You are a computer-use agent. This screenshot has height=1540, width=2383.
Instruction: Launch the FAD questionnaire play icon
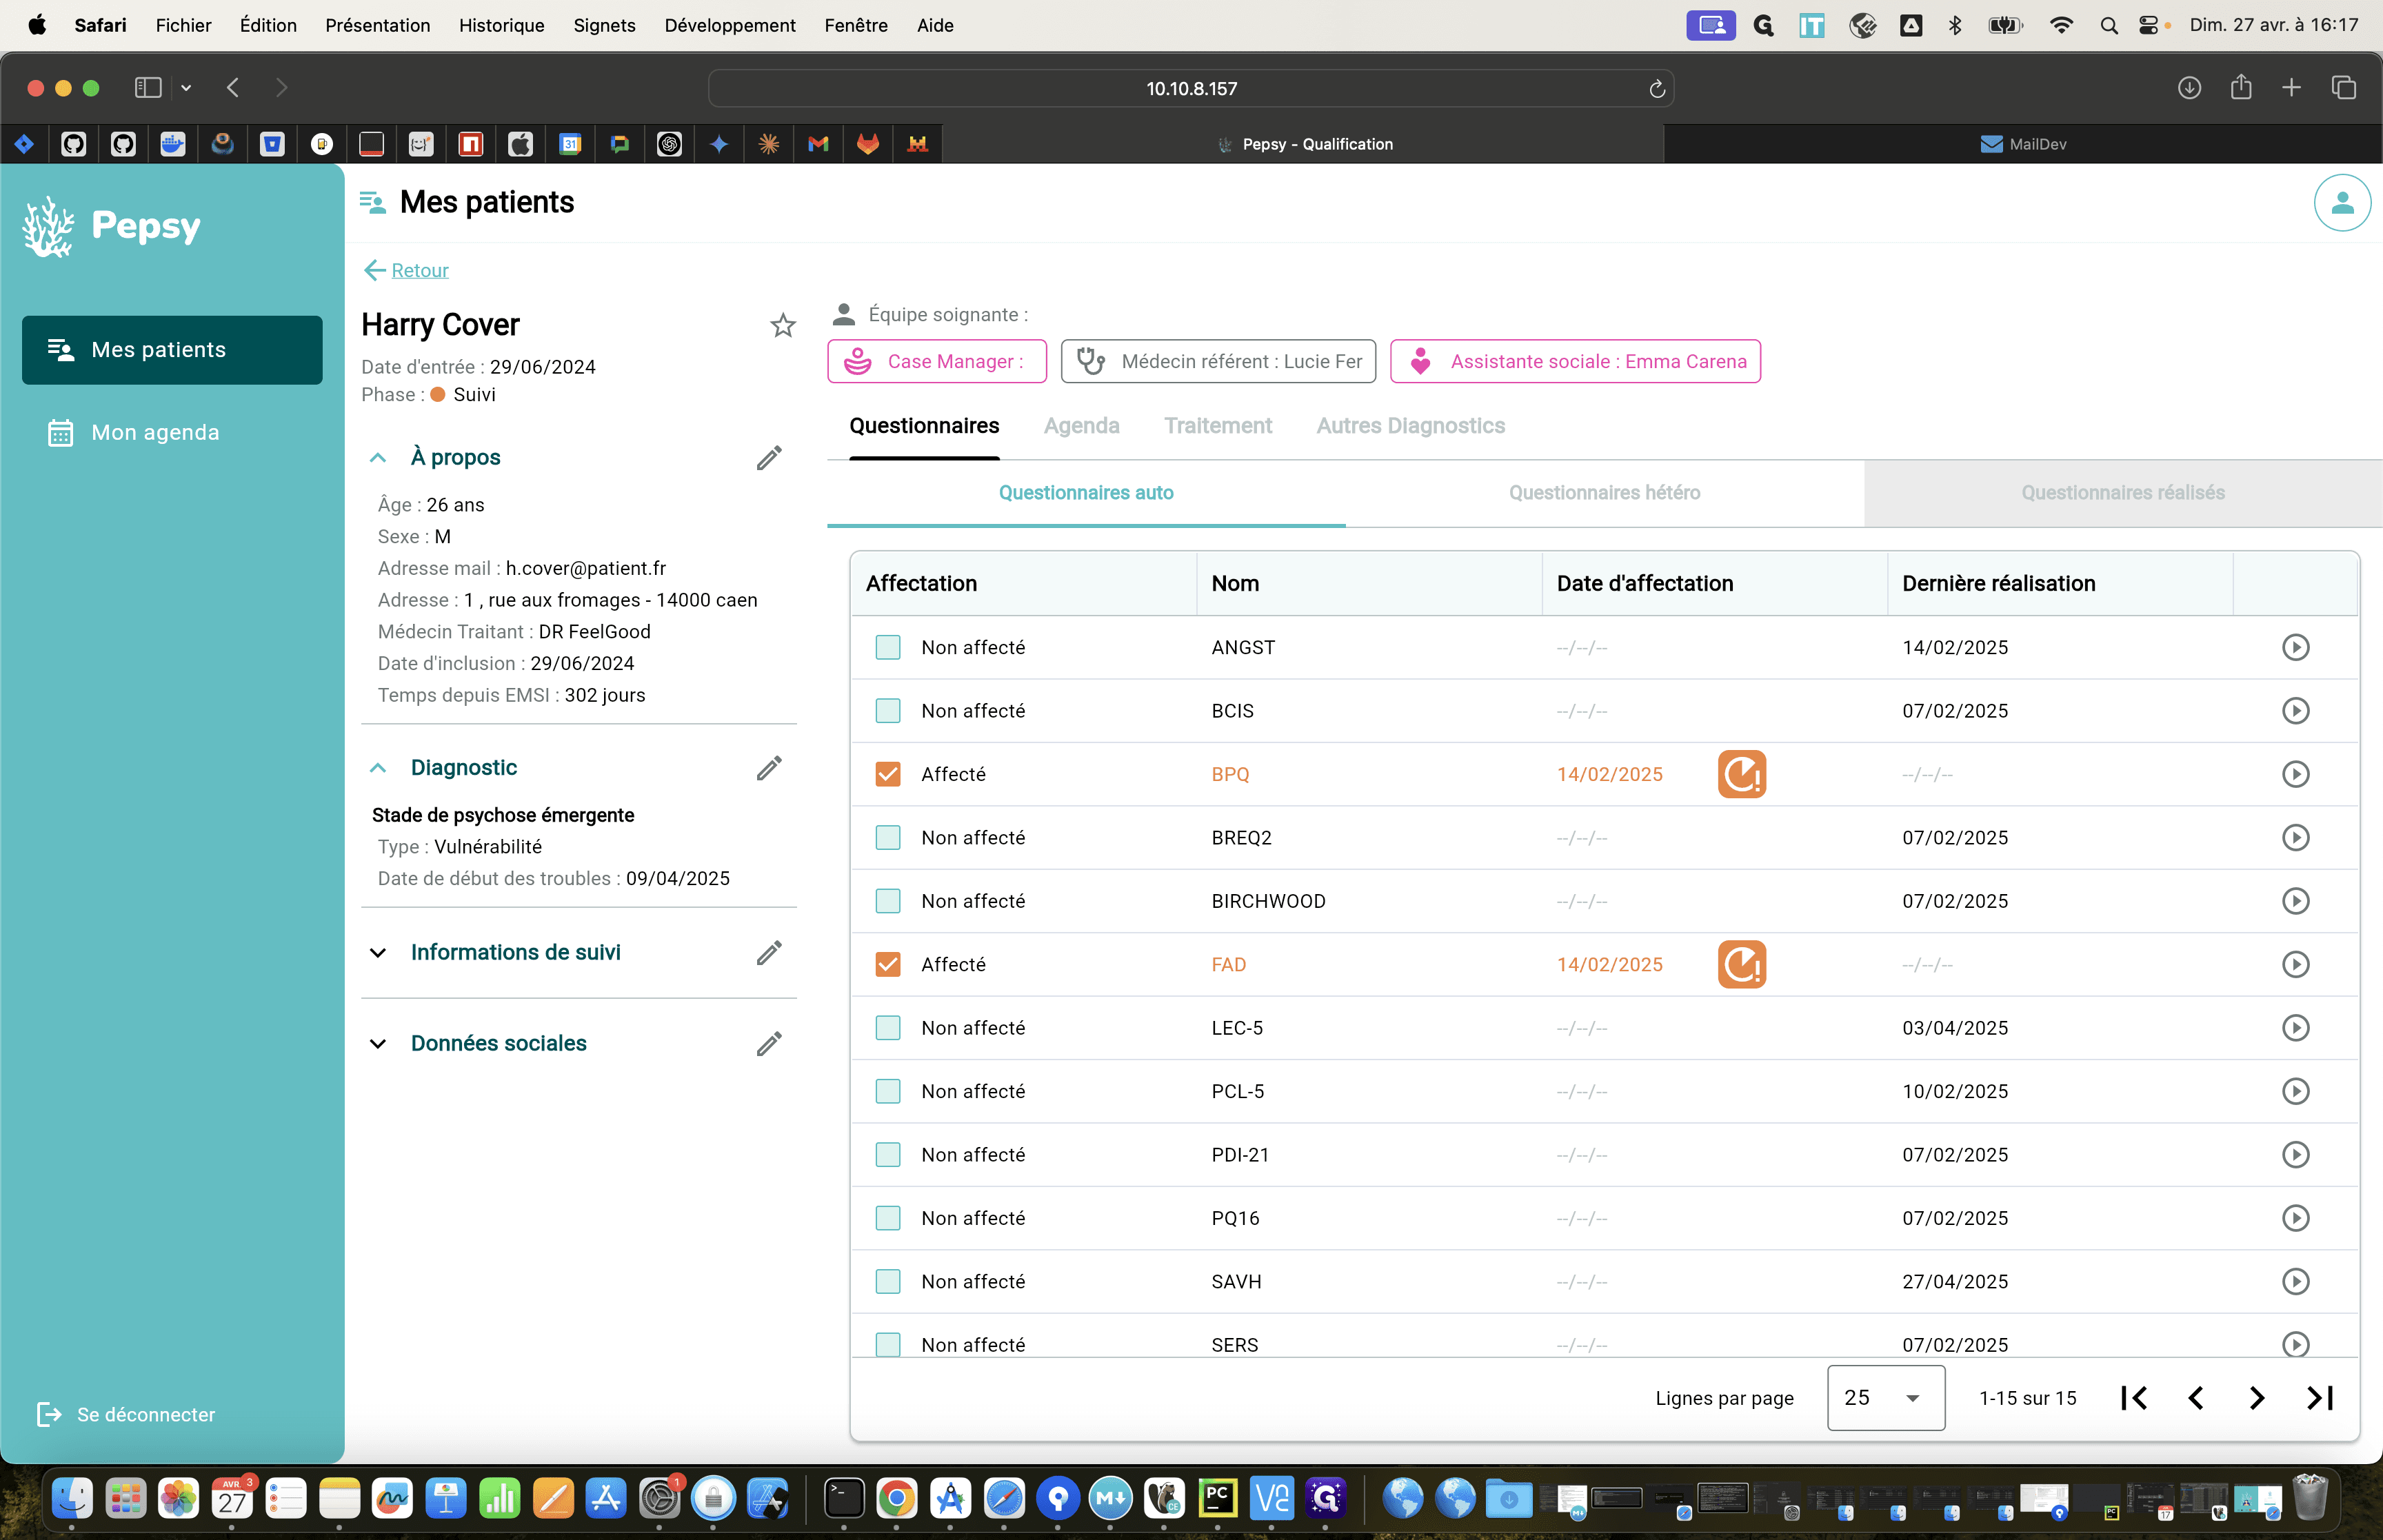[x=2296, y=965]
